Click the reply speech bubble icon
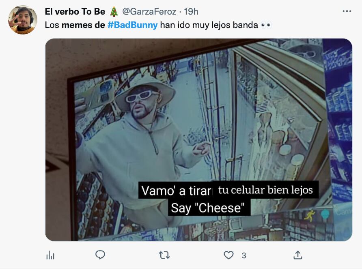Screen dimensions: 362x270 pos(100,255)
